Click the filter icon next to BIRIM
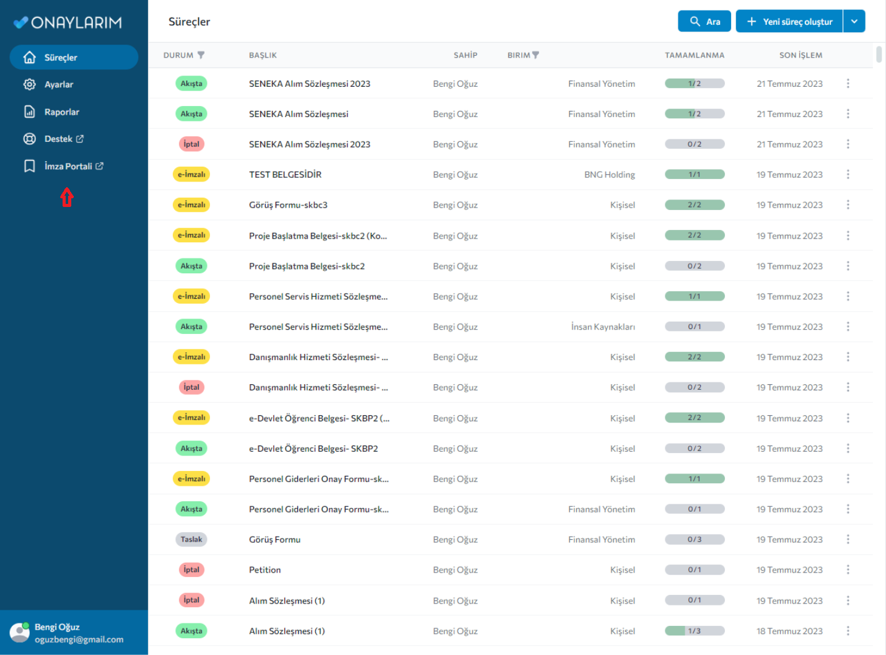886x655 pixels. 535,55
